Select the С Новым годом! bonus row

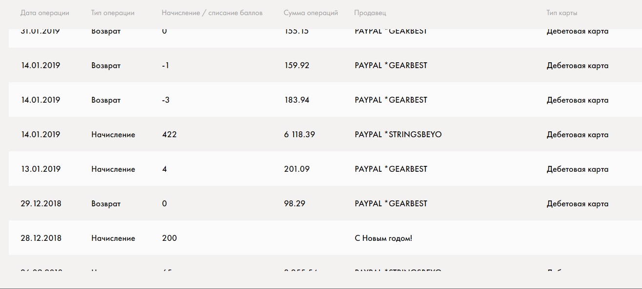[x=321, y=238]
